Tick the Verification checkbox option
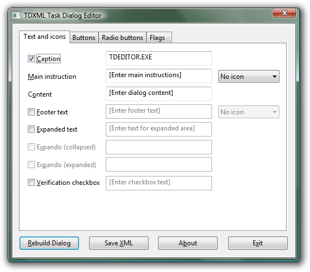310x272 pixels. tap(31, 182)
